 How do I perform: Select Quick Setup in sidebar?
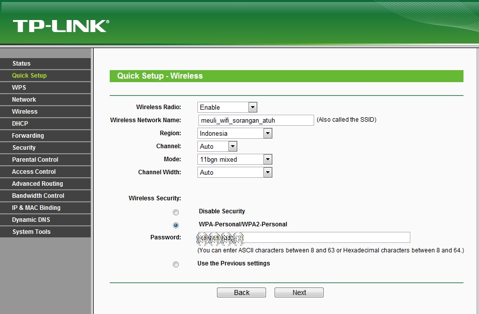click(x=45, y=76)
